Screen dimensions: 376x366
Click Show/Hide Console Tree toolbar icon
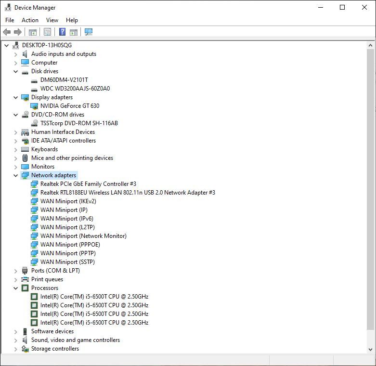(x=33, y=32)
